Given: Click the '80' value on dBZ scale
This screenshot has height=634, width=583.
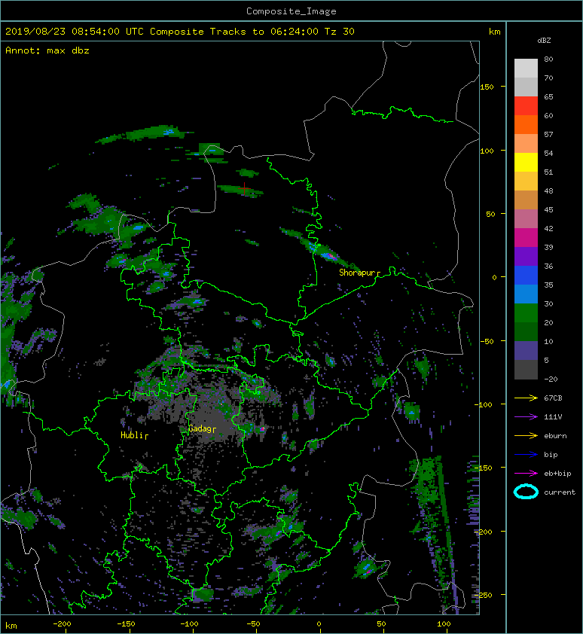Looking at the screenshot, I should pos(548,59).
